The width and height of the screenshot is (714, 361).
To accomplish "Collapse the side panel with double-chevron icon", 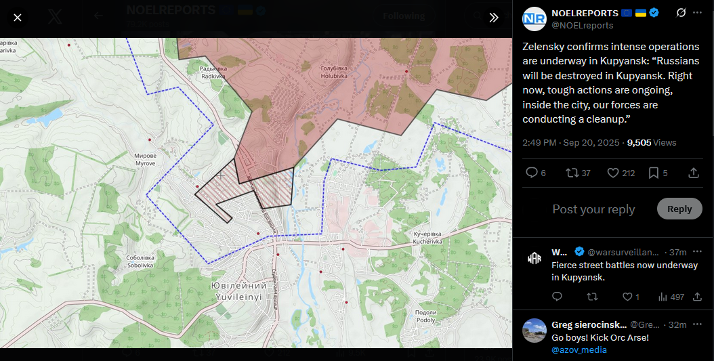I will 494,18.
